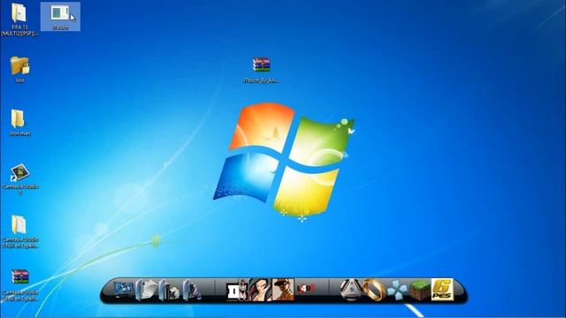Launch the GTA II dock icon
This screenshot has height=318, width=566.
pos(237,290)
